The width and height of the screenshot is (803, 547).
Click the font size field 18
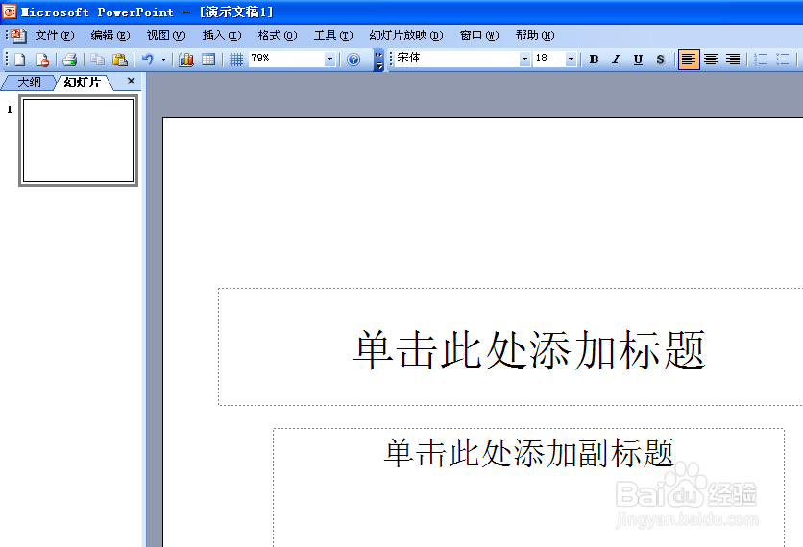[x=549, y=59]
